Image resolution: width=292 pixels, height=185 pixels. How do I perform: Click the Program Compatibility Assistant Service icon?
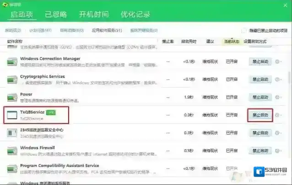tap(12, 168)
